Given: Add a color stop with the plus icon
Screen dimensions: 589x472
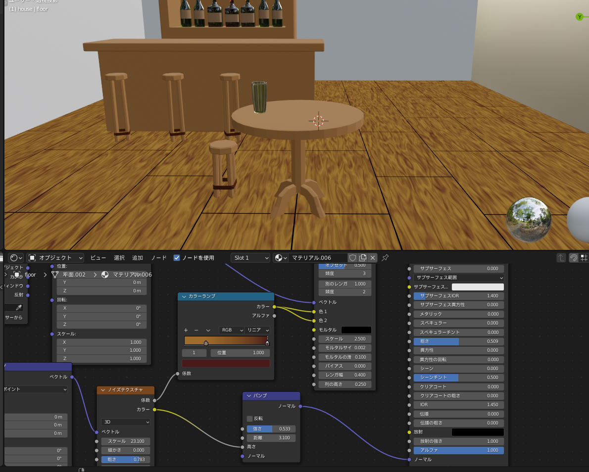Looking at the screenshot, I should 186,330.
